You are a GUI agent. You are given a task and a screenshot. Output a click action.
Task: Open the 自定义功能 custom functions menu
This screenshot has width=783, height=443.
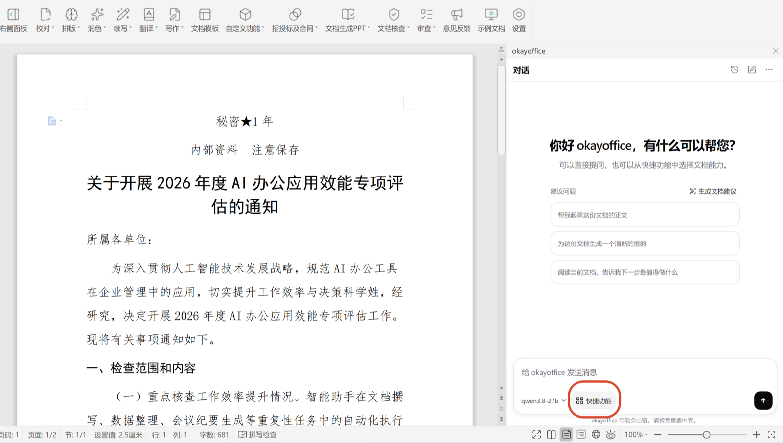(245, 20)
